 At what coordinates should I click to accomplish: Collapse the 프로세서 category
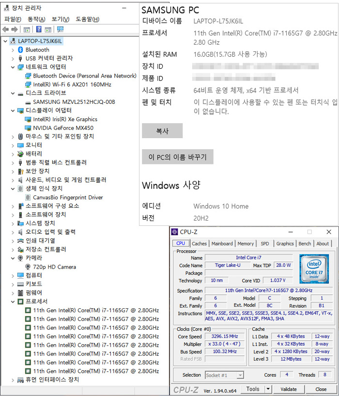[13, 302]
